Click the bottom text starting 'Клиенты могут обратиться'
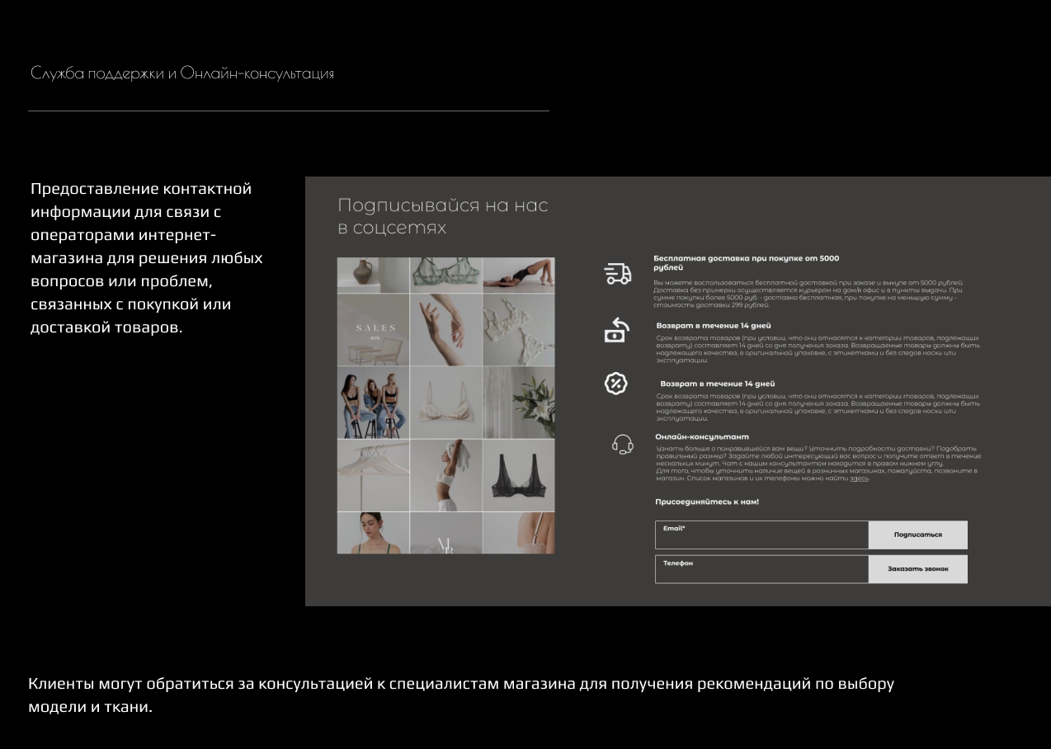 coord(461,695)
